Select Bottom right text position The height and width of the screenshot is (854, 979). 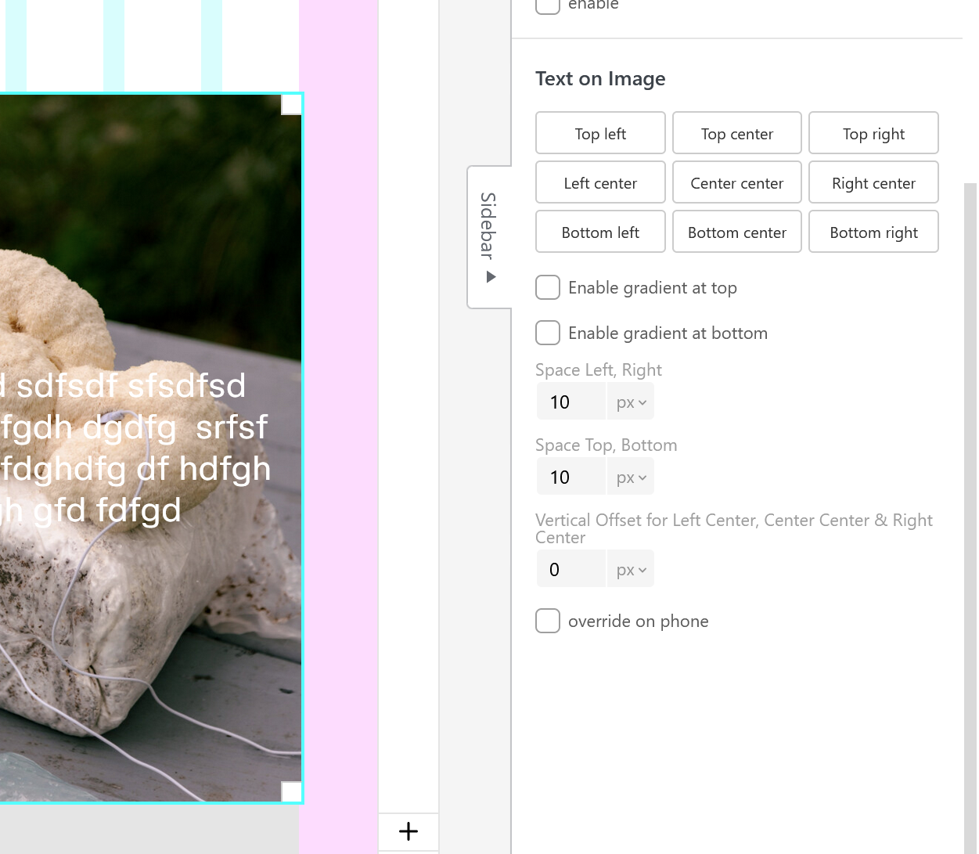(x=873, y=232)
